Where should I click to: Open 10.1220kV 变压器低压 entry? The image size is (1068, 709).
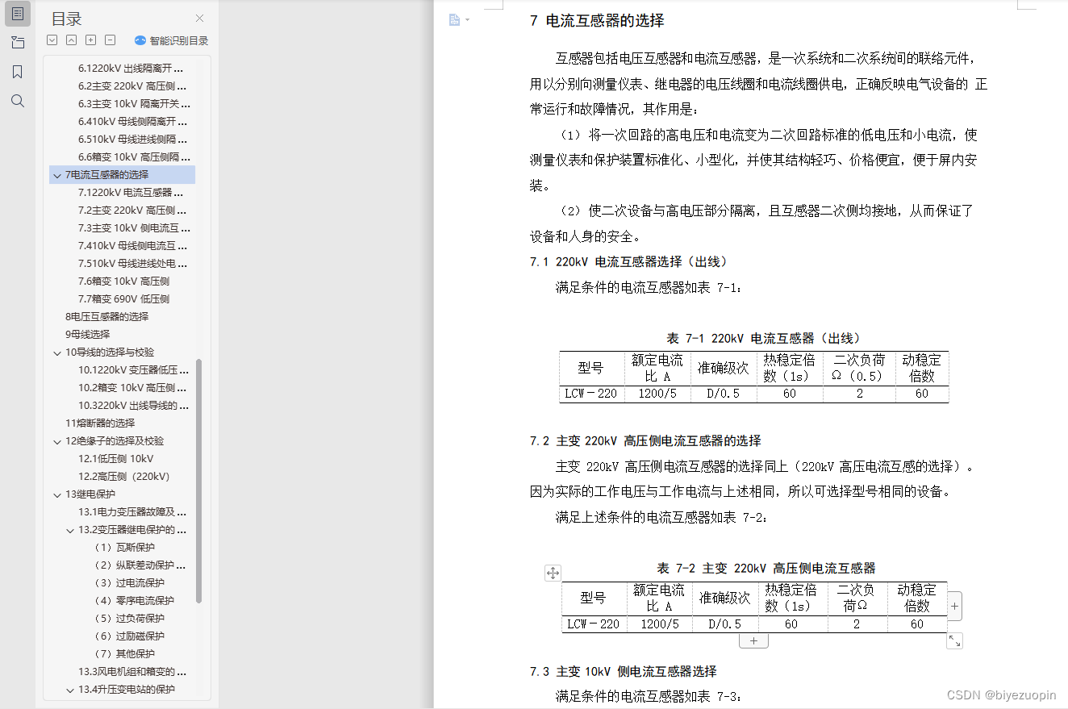[x=133, y=370]
